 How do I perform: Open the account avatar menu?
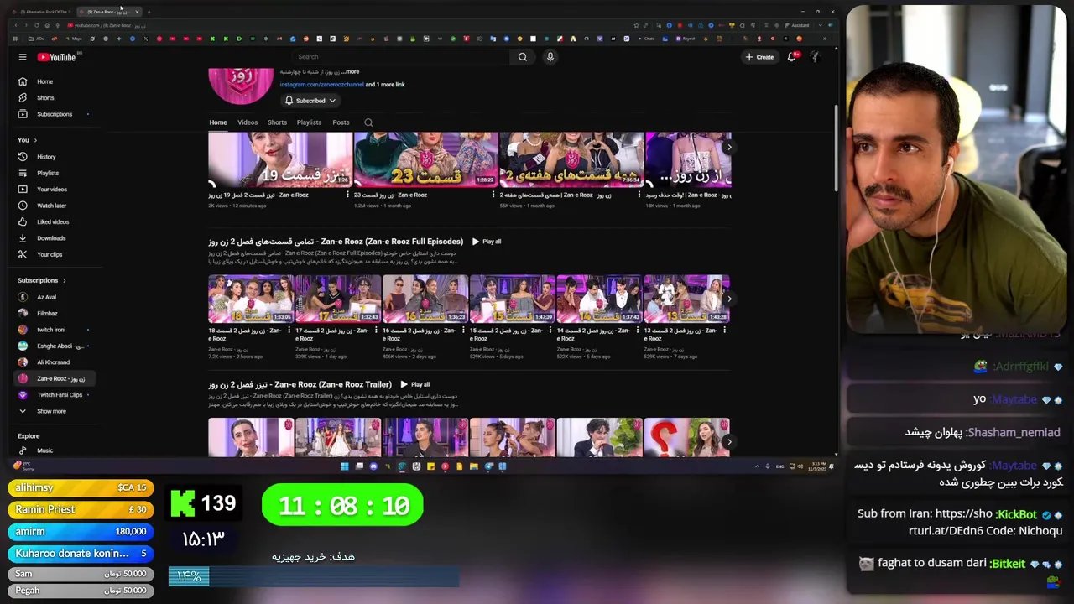[814, 57]
